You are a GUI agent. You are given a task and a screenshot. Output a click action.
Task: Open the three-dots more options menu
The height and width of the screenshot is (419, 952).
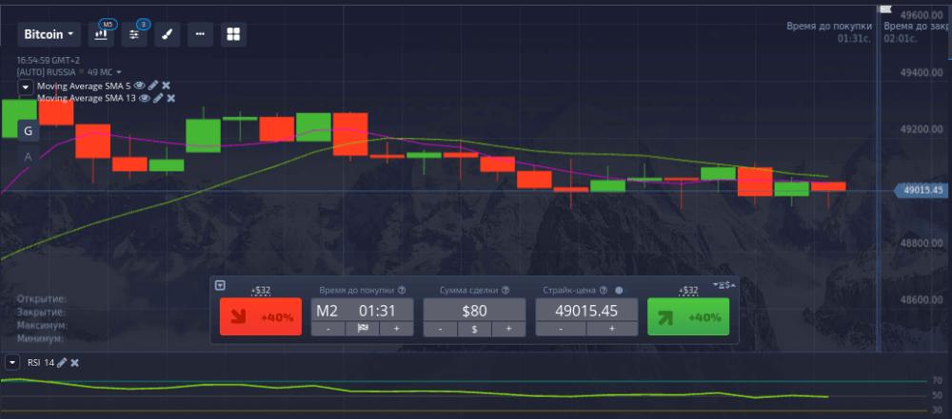tap(200, 34)
